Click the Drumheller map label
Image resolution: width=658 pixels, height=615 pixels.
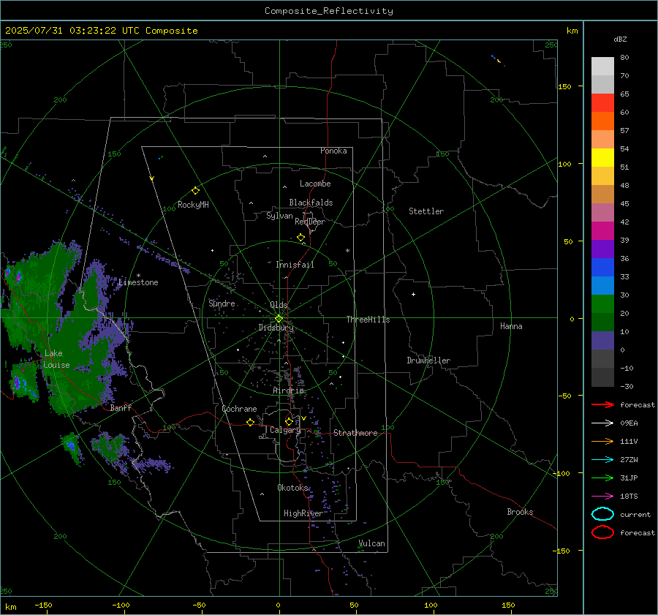coord(428,361)
